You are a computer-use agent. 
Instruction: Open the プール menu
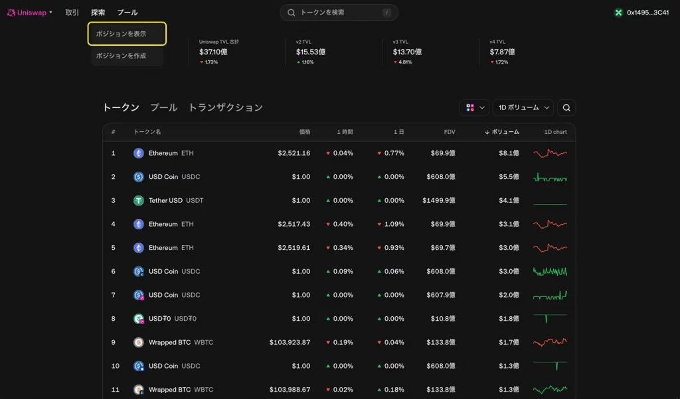(127, 13)
